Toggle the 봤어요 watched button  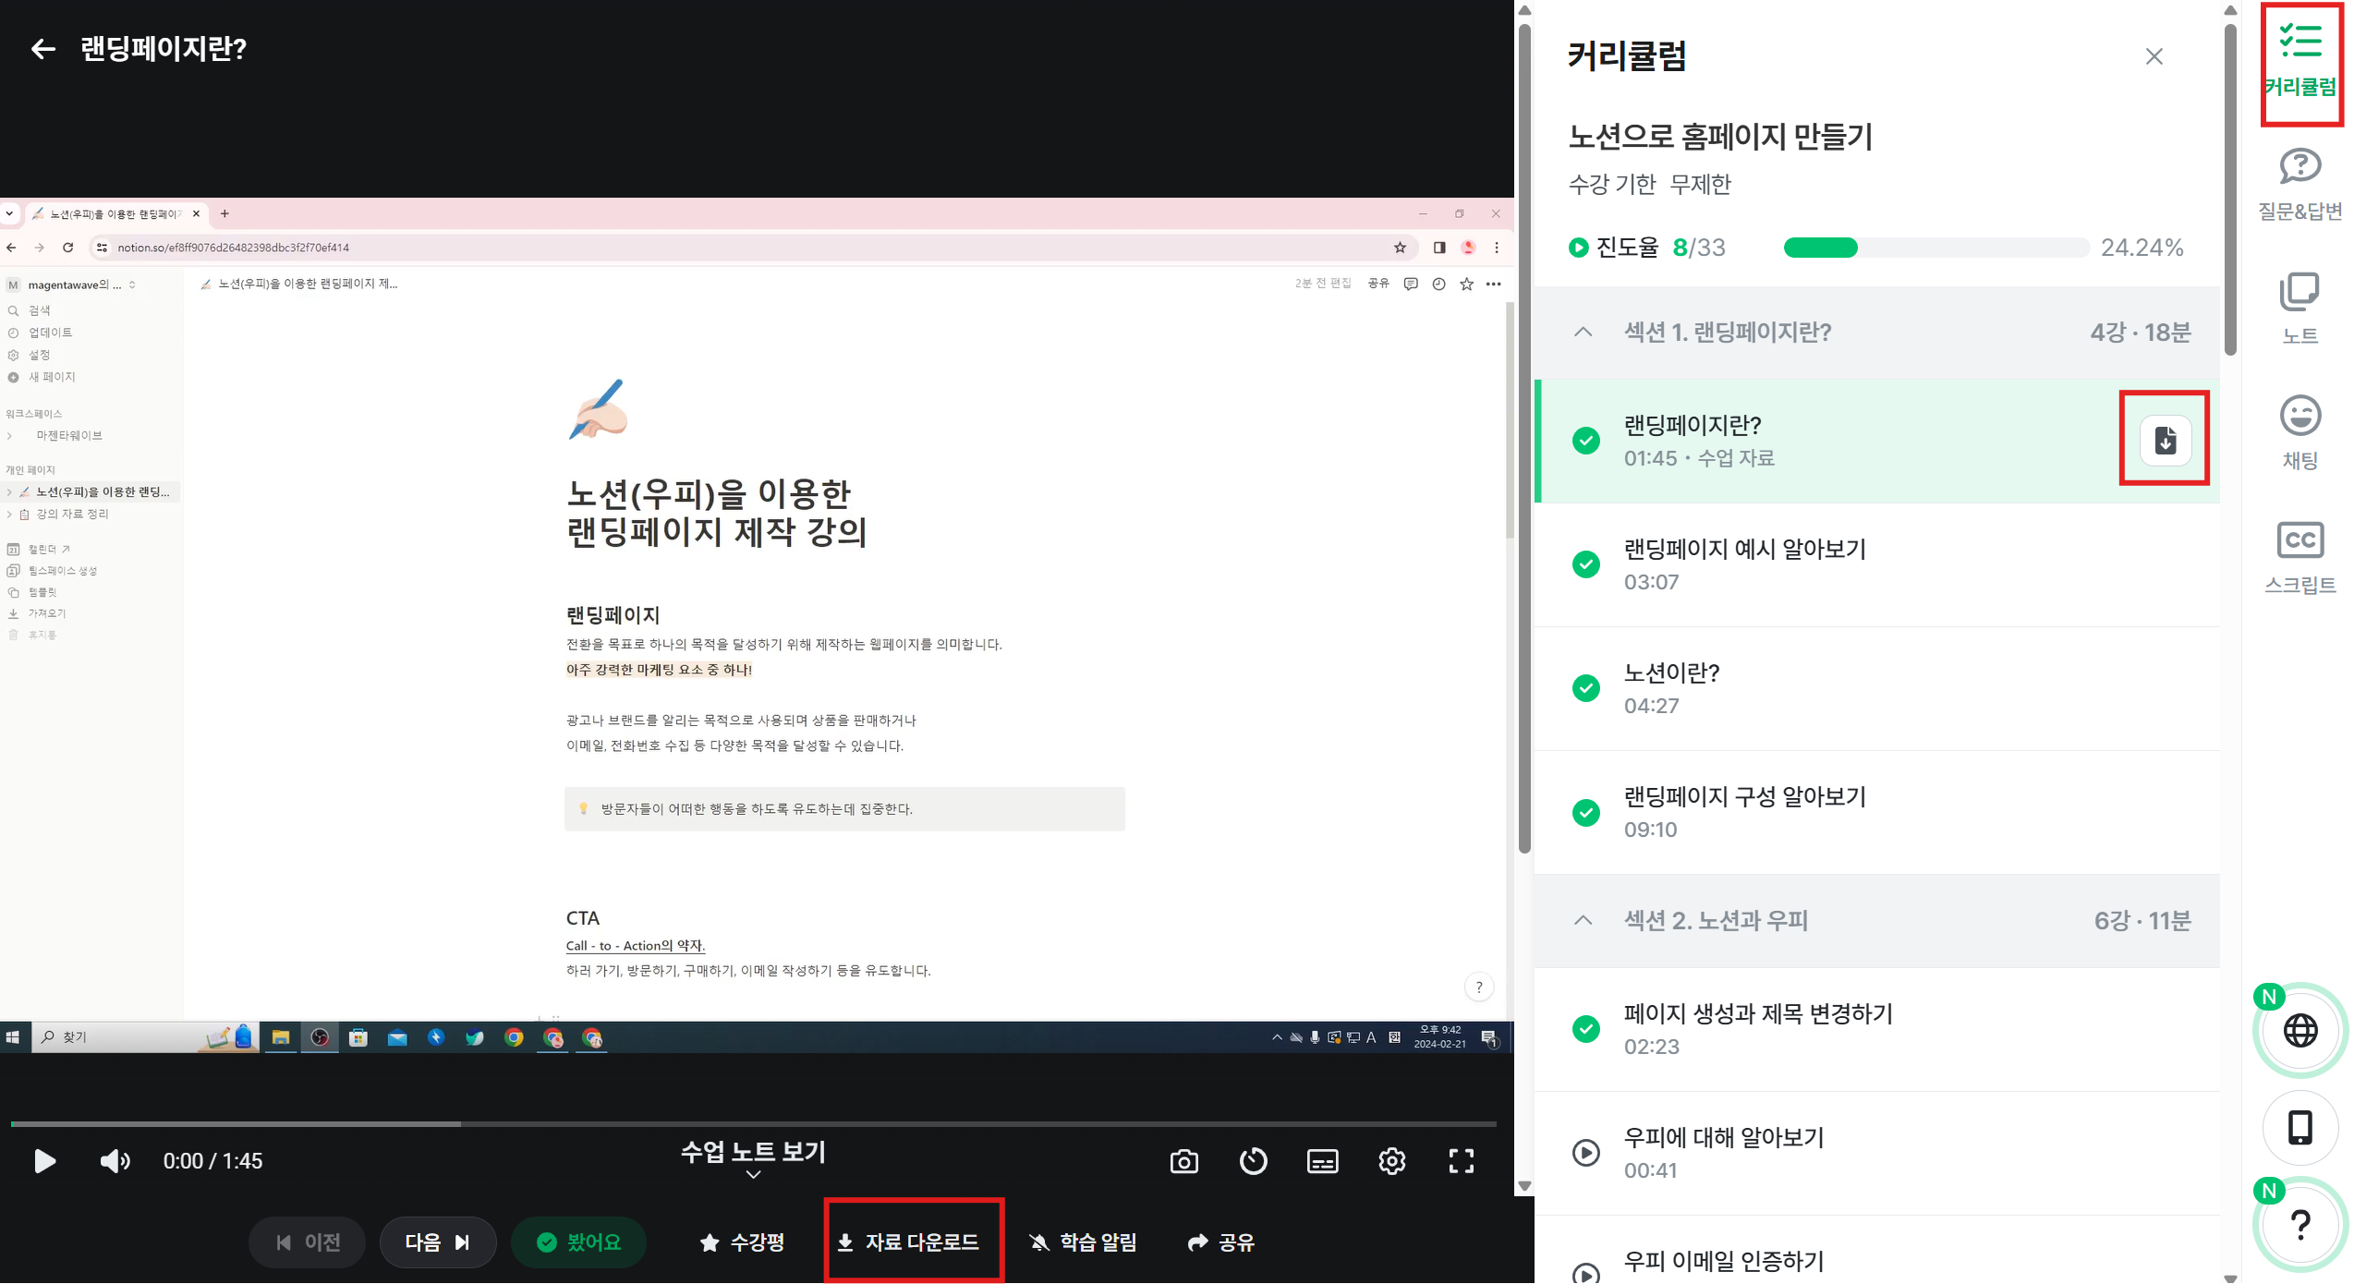[x=578, y=1242]
